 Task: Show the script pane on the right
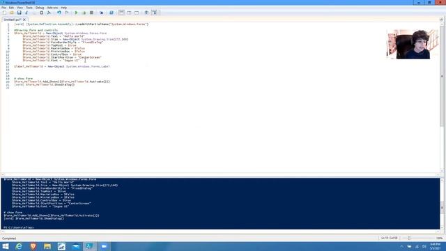tap(129, 13)
